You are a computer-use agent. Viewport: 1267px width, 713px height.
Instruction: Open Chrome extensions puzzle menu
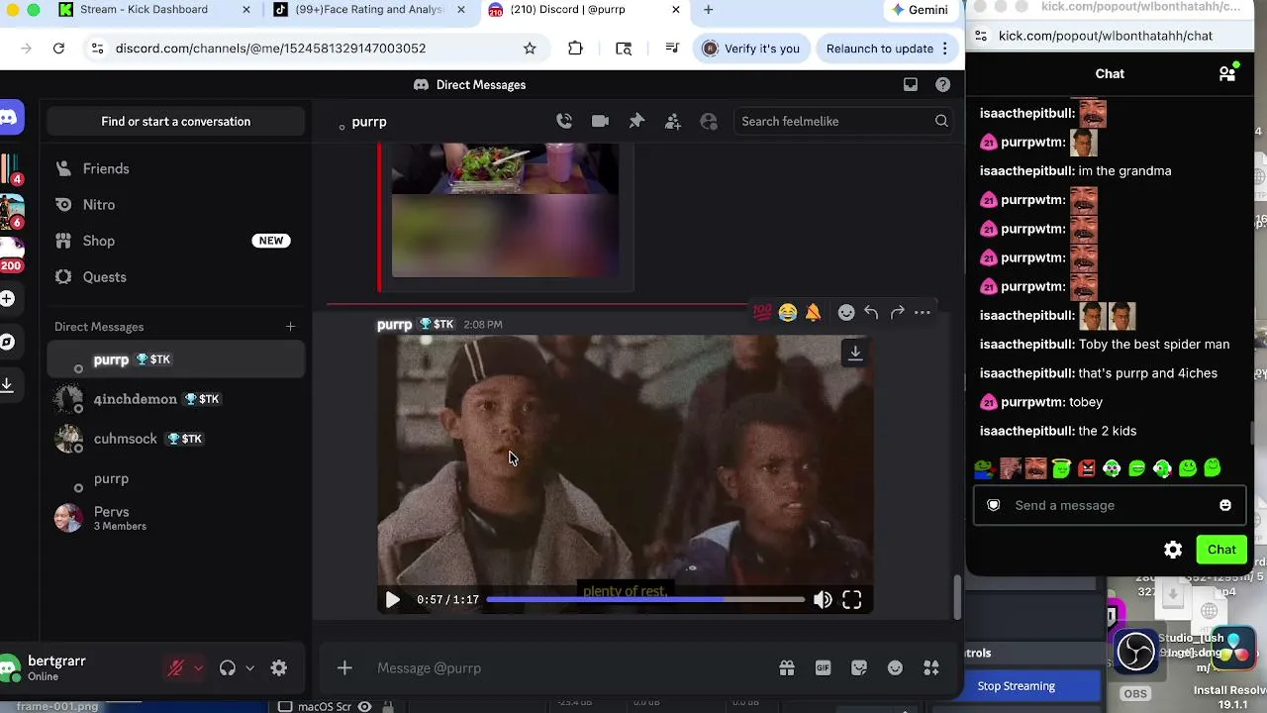click(575, 49)
